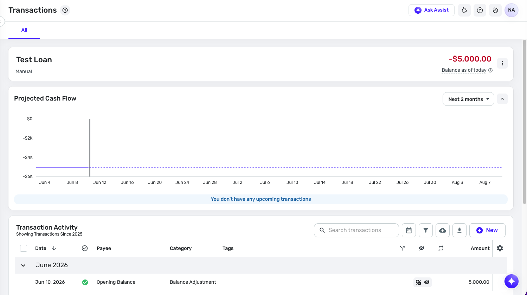Toggle reviewed checkmark on Opening Balance row
Viewport: 527px width, 295px height.
(85, 282)
